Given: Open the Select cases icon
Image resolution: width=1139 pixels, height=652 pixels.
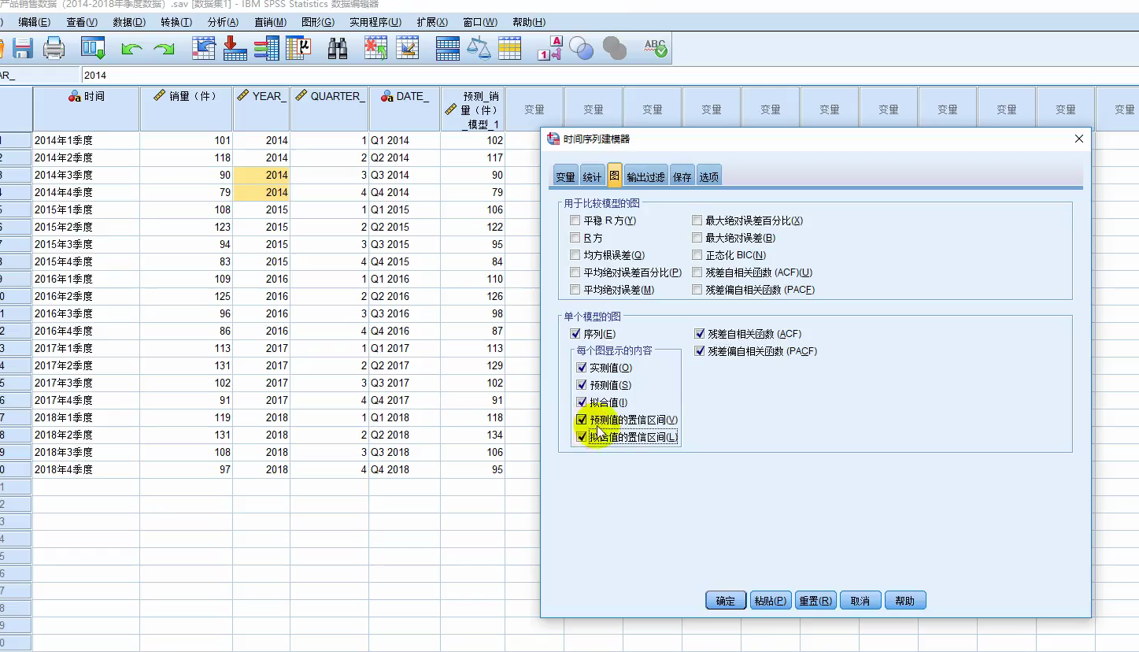Looking at the screenshot, I should [510, 49].
